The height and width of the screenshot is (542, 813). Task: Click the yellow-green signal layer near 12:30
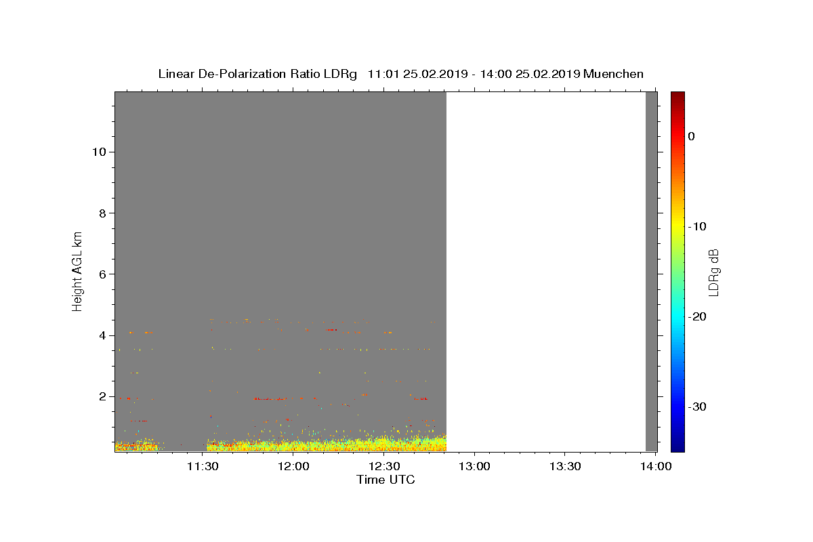point(384,444)
